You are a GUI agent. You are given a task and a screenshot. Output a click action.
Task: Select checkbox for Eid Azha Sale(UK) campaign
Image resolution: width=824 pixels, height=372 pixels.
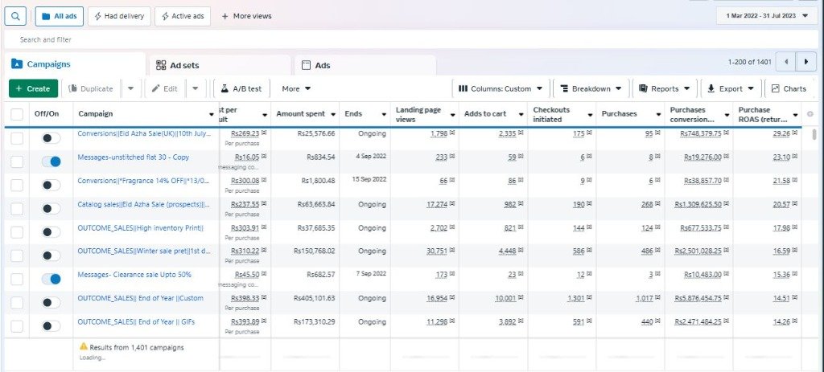tap(17, 138)
